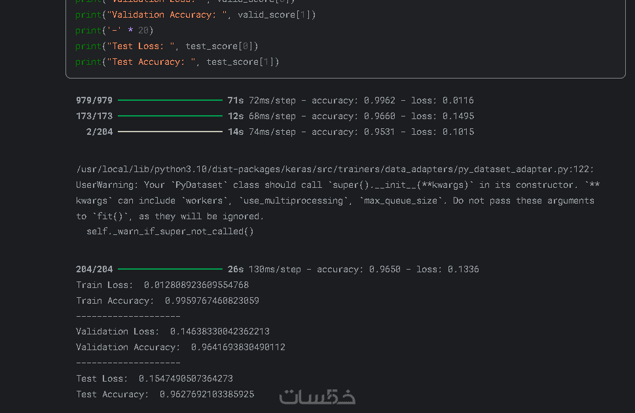Click the 71s 72ms/step accuracy 0.9962 text
This screenshot has height=413, width=635.
pos(350,100)
